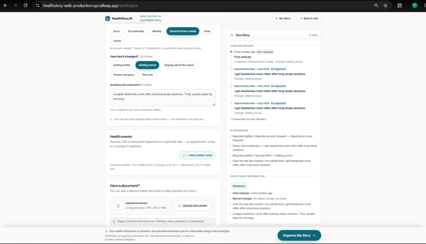This screenshot has height=244, width=426.
Task: Click the Your Story panel pencil icon
Action: click(x=231, y=35)
